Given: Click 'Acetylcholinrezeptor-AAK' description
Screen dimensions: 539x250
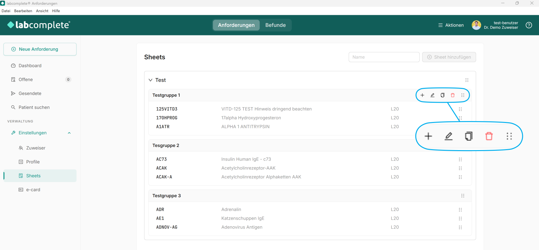Looking at the screenshot, I should (x=248, y=168).
